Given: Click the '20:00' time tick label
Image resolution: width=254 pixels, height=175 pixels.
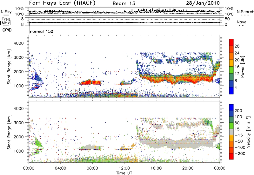Looking at the screenshot, I should point(188,168).
